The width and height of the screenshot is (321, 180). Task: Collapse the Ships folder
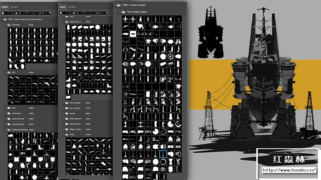64,135
